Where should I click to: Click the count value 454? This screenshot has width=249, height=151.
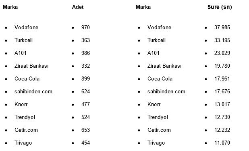tap(85, 143)
